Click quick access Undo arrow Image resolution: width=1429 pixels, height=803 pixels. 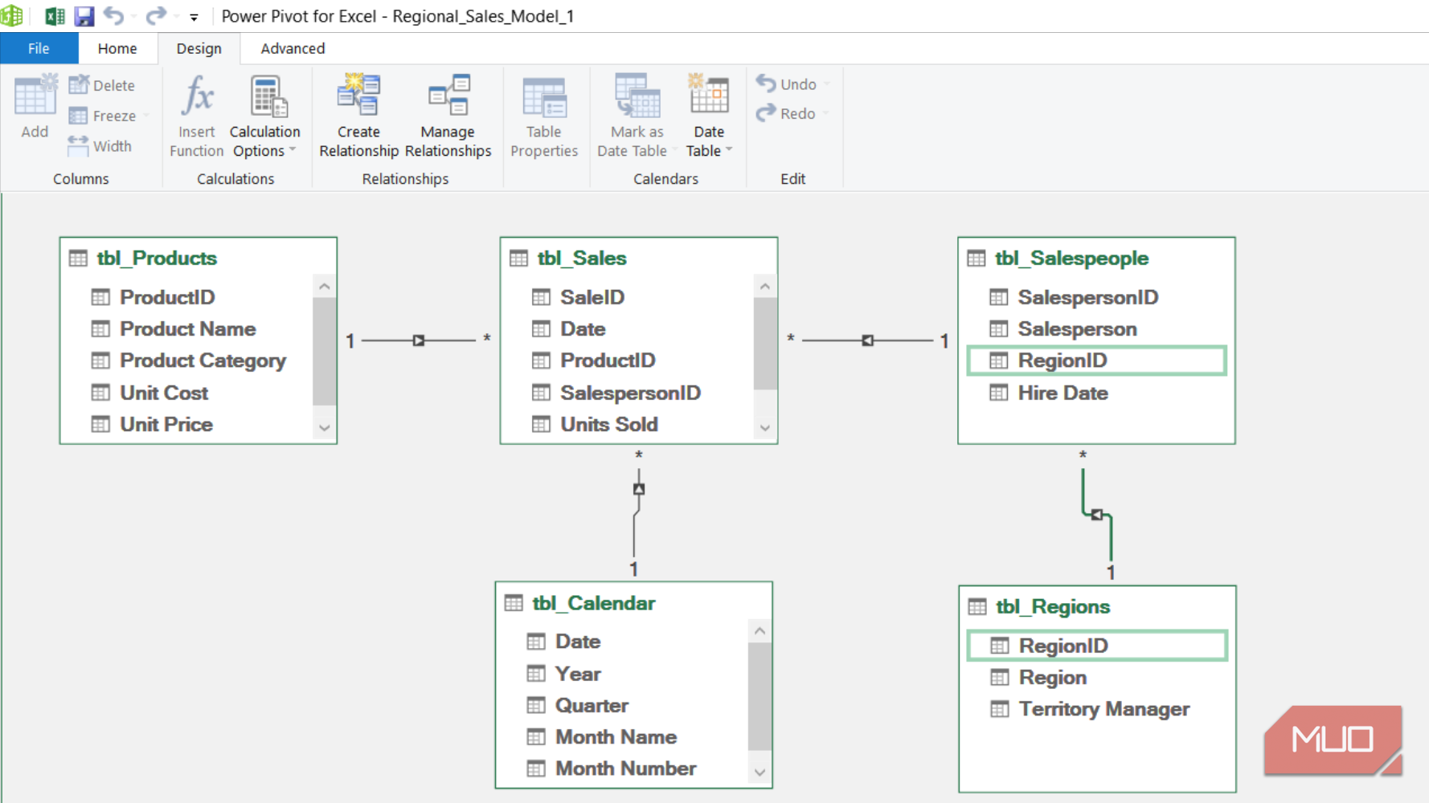tap(114, 15)
